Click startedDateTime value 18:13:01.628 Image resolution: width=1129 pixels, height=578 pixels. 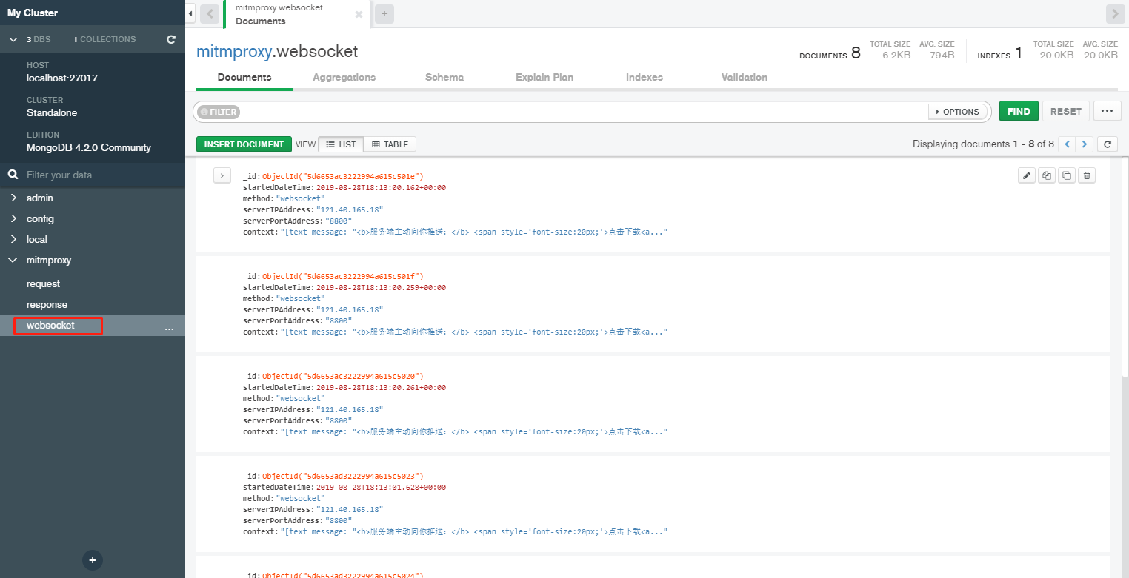[381, 487]
